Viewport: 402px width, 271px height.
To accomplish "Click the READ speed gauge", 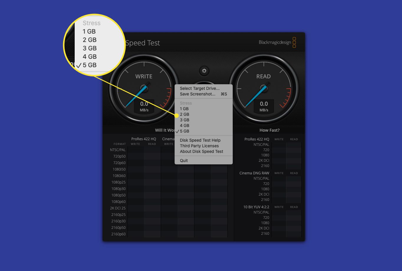I will click(264, 88).
